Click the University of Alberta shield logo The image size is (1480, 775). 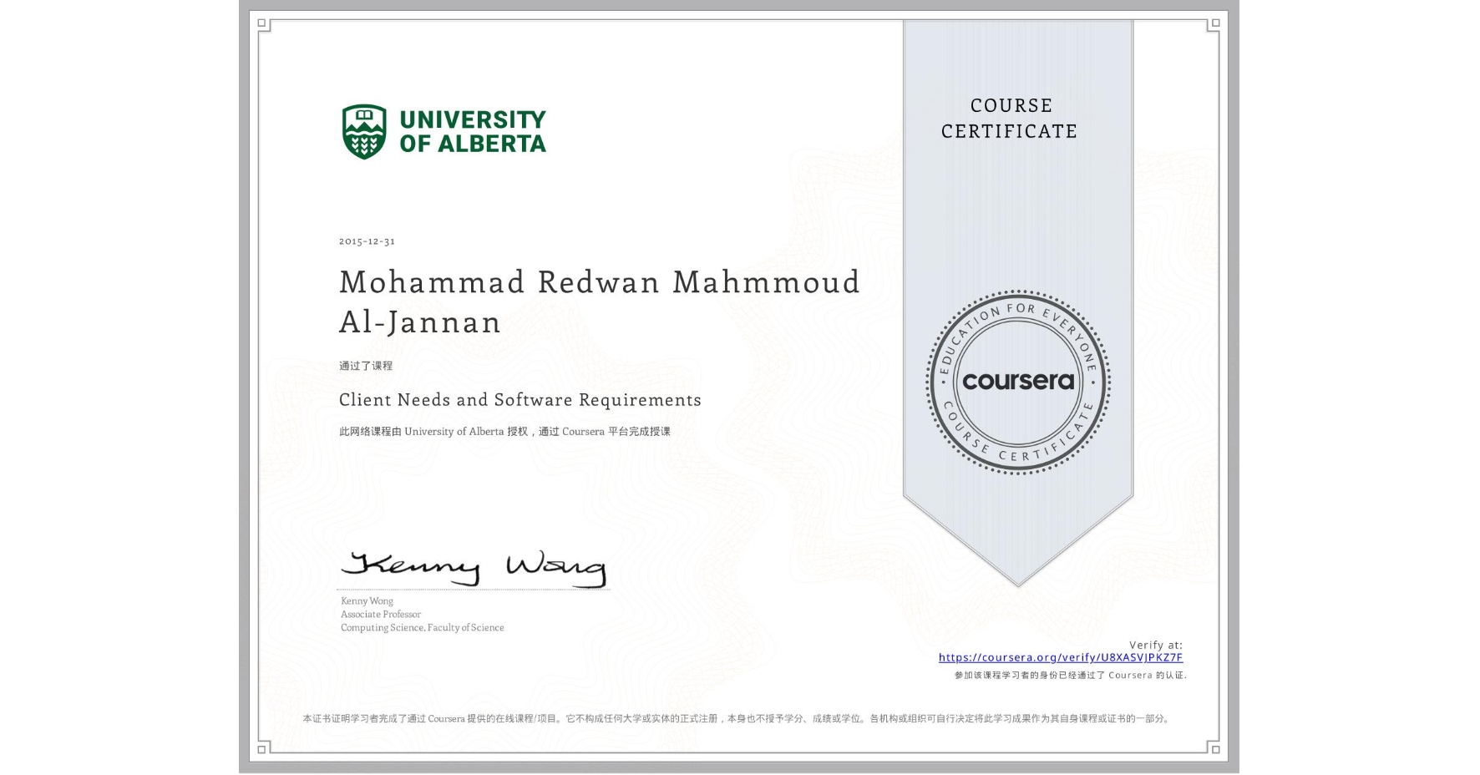[364, 131]
